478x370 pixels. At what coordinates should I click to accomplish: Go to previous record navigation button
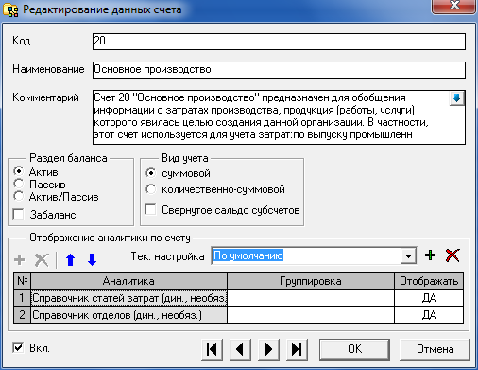point(240,349)
